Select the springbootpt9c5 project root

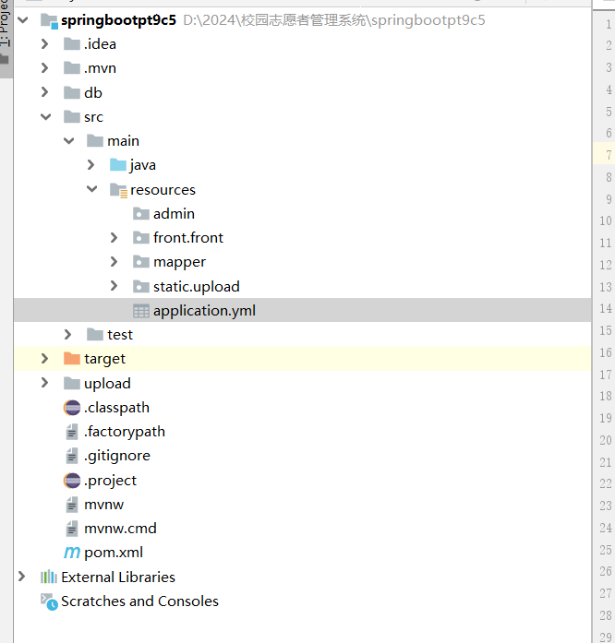(x=118, y=19)
